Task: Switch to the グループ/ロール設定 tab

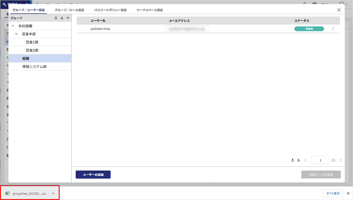Action: pos(69,10)
